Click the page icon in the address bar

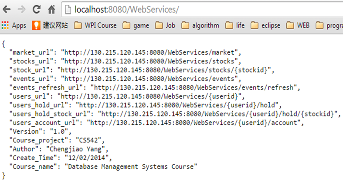68,10
